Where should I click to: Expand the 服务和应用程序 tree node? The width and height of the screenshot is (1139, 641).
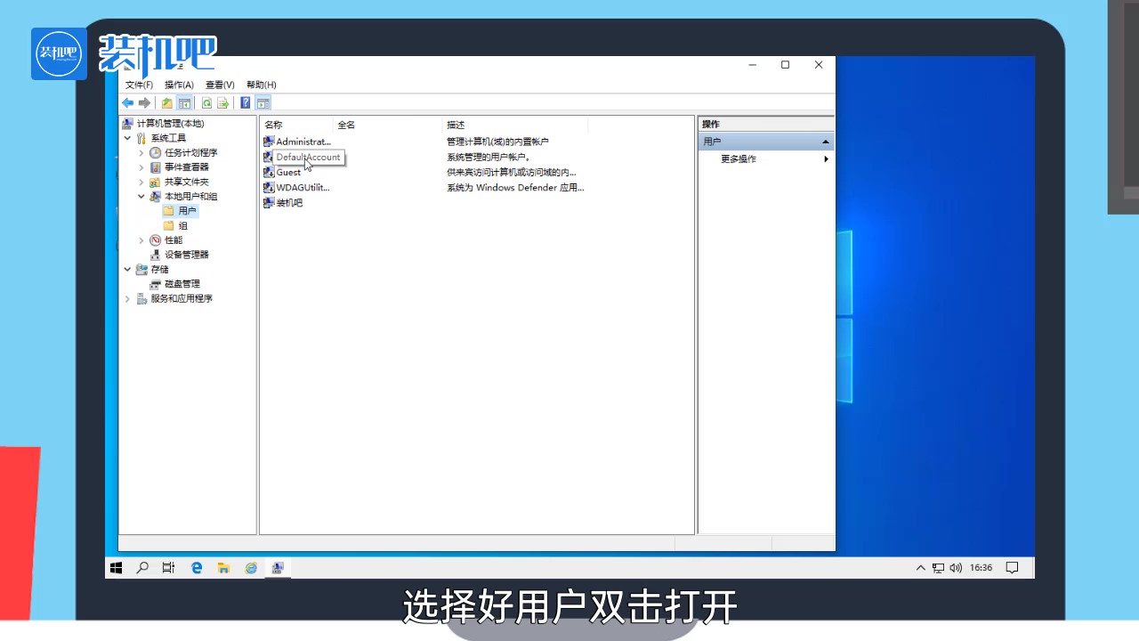tap(127, 298)
